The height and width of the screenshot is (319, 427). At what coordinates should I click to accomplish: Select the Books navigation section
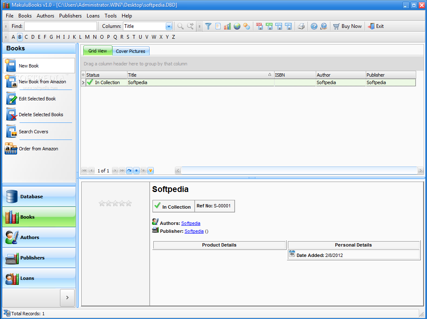(39, 217)
